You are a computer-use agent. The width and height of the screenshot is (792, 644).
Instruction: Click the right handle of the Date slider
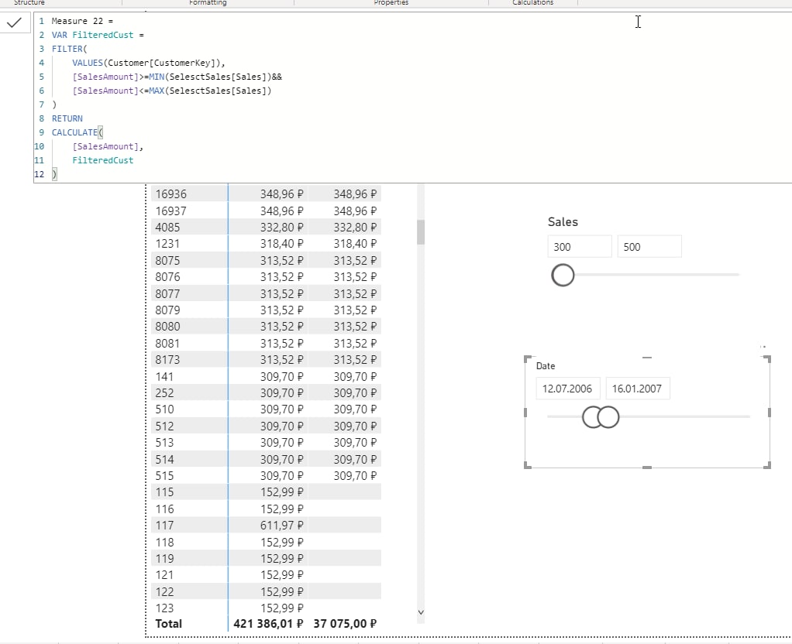point(608,417)
